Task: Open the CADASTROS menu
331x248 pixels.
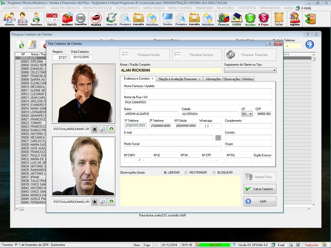Action: 11,8
